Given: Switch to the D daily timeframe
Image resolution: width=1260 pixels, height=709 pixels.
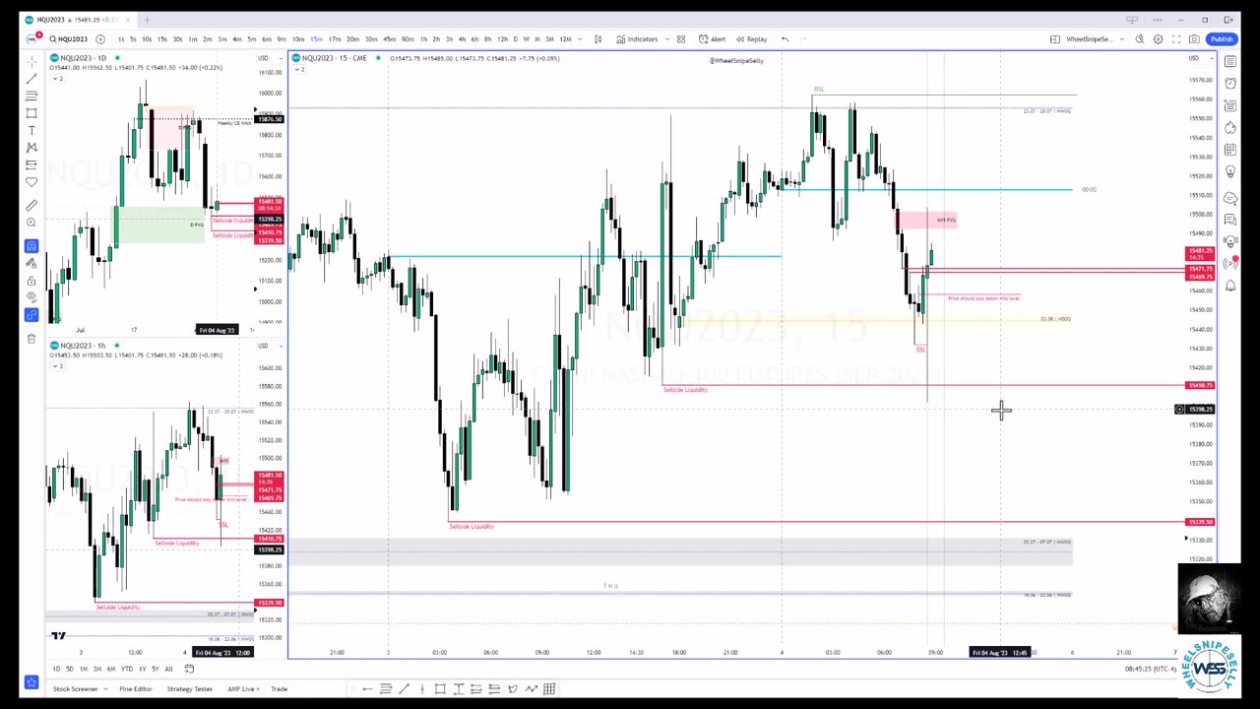Looking at the screenshot, I should point(516,39).
